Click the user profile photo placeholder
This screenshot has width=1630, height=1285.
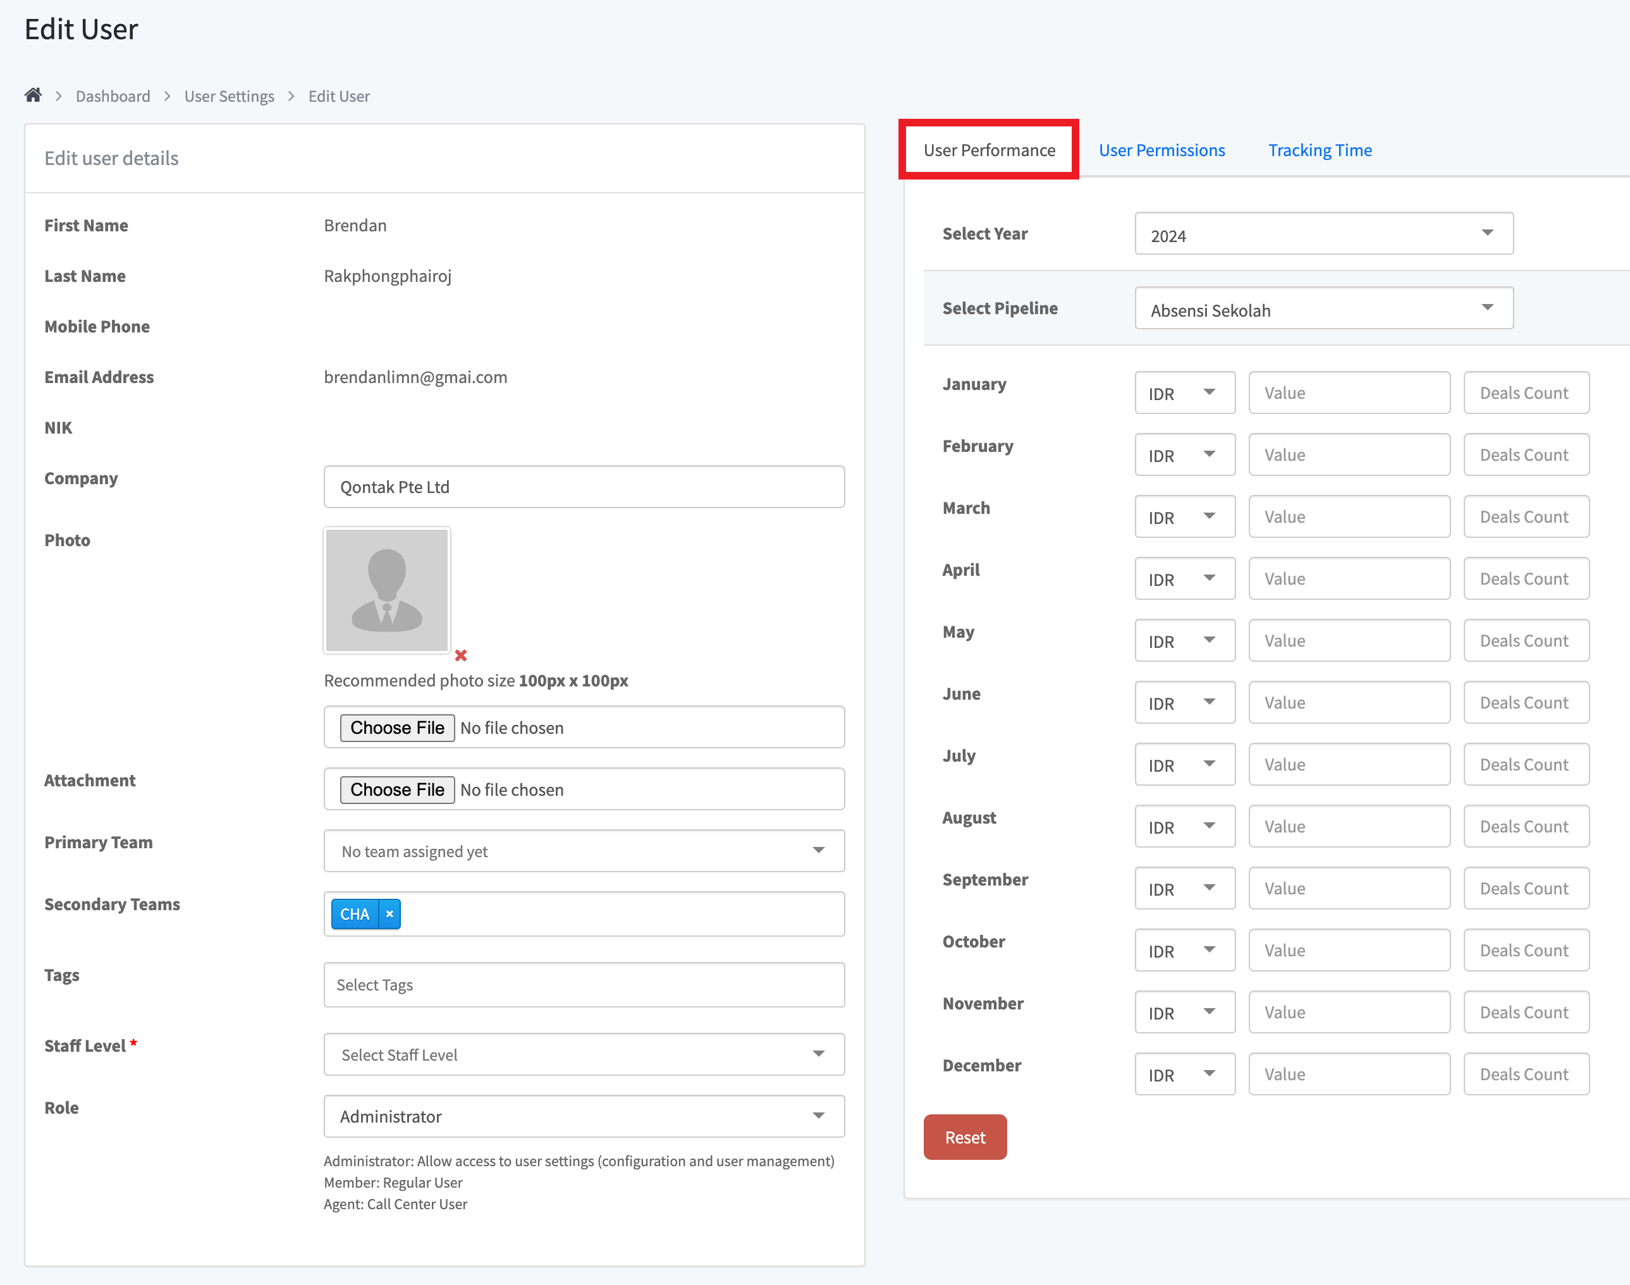click(387, 590)
